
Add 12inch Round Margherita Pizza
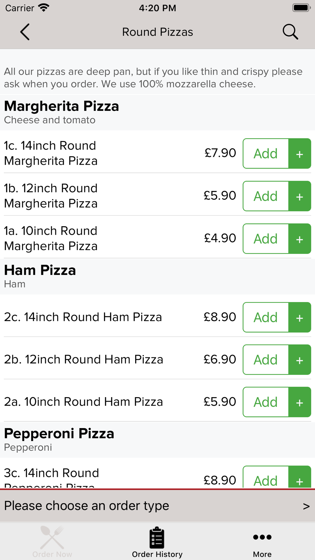pos(266,196)
